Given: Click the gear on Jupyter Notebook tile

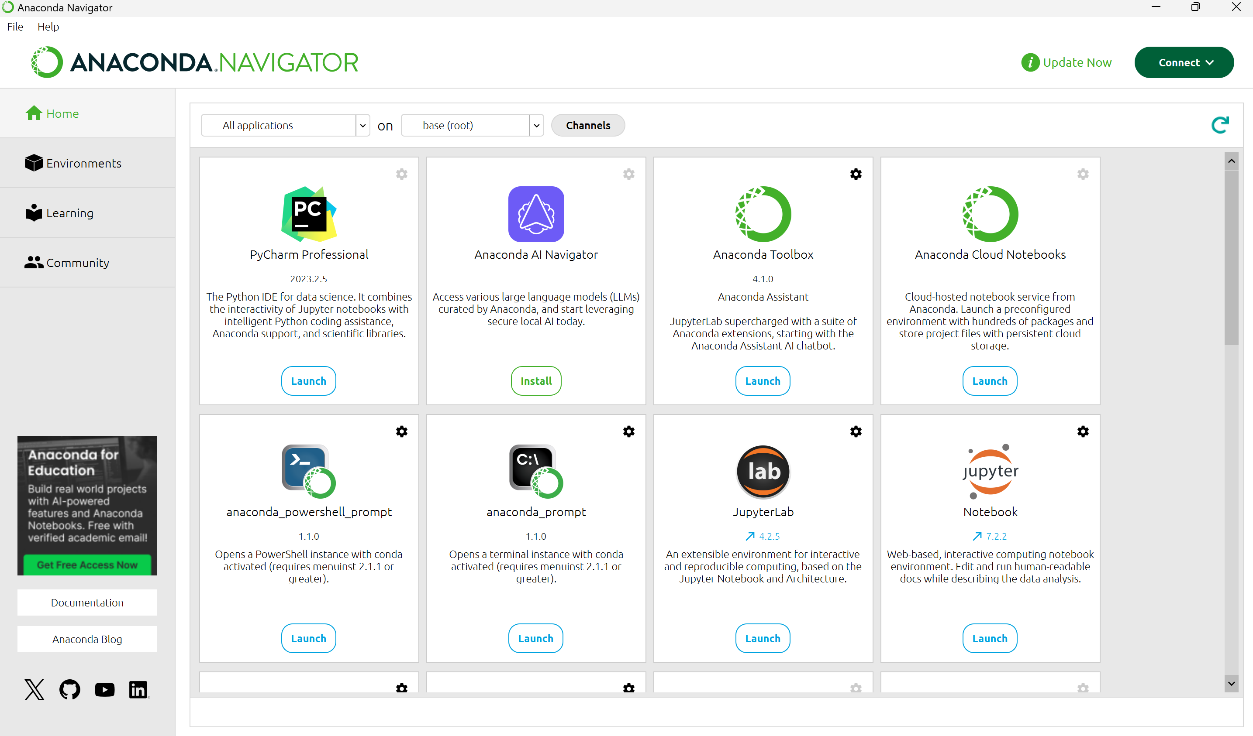Looking at the screenshot, I should (1082, 431).
